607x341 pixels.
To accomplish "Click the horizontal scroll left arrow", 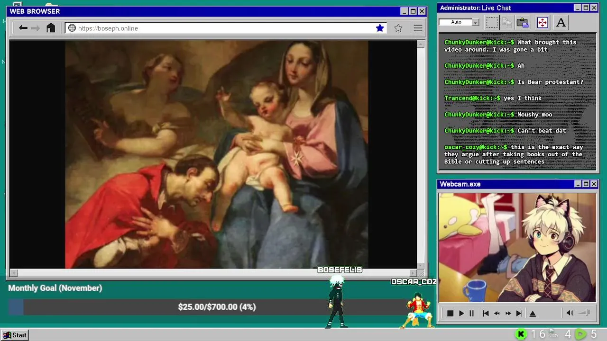I will click(x=13, y=273).
